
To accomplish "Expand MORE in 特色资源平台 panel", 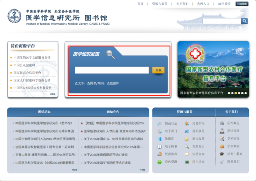I will 53,94.
